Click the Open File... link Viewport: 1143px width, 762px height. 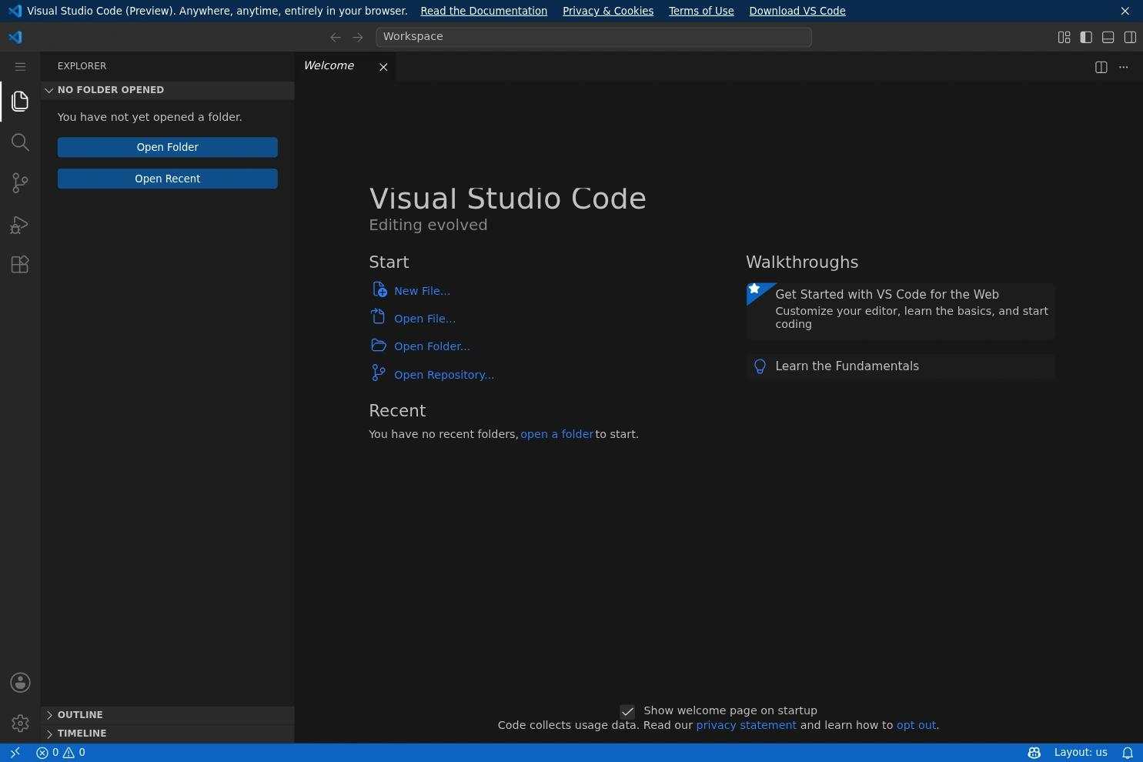pyautogui.click(x=413, y=319)
